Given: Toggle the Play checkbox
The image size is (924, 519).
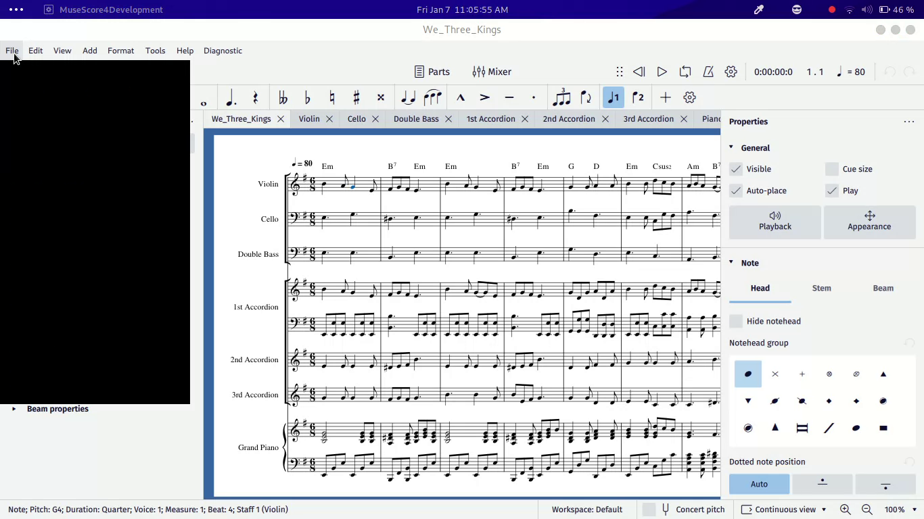Looking at the screenshot, I should pos(832,191).
